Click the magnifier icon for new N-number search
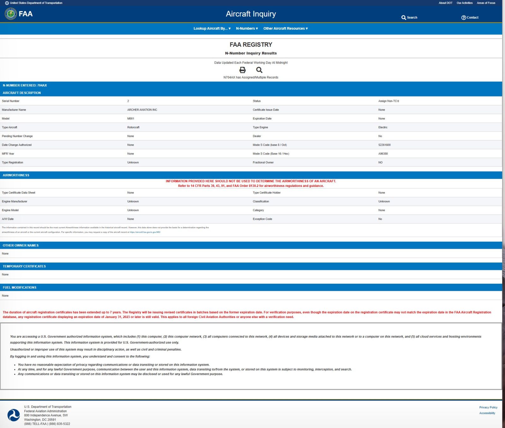The width and height of the screenshot is (505, 428). coord(259,70)
